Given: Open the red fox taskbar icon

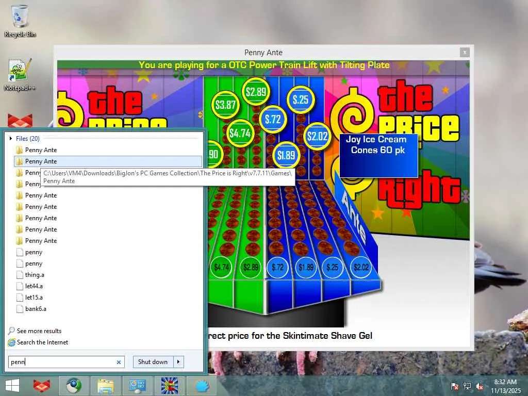Looking at the screenshot, I should click(42, 386).
